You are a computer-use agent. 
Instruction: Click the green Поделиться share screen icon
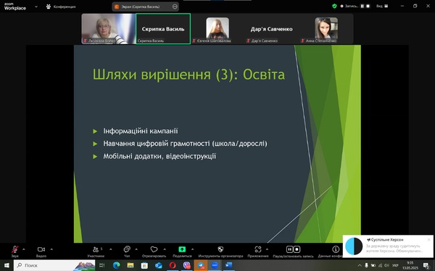[182, 249]
